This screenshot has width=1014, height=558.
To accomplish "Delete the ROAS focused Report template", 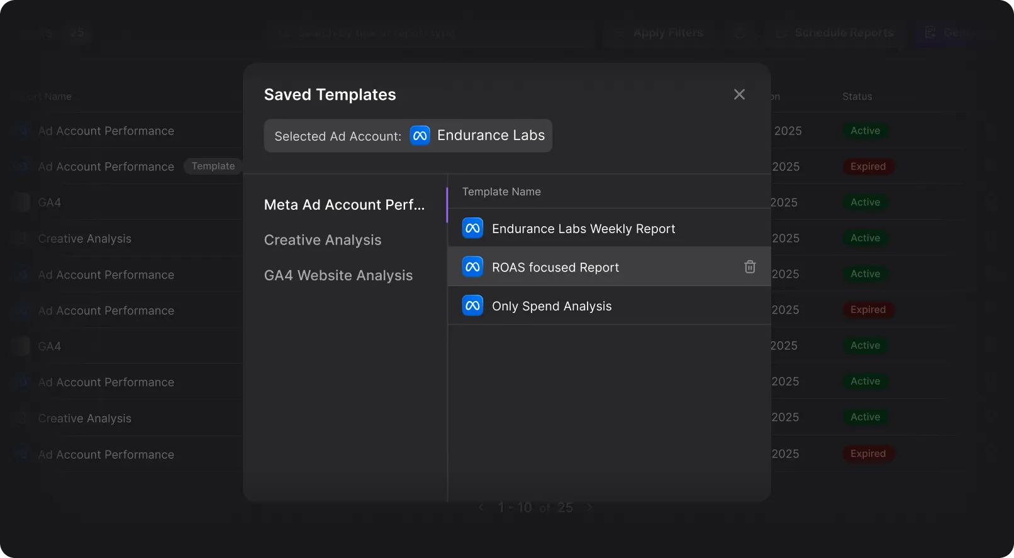I will [750, 267].
